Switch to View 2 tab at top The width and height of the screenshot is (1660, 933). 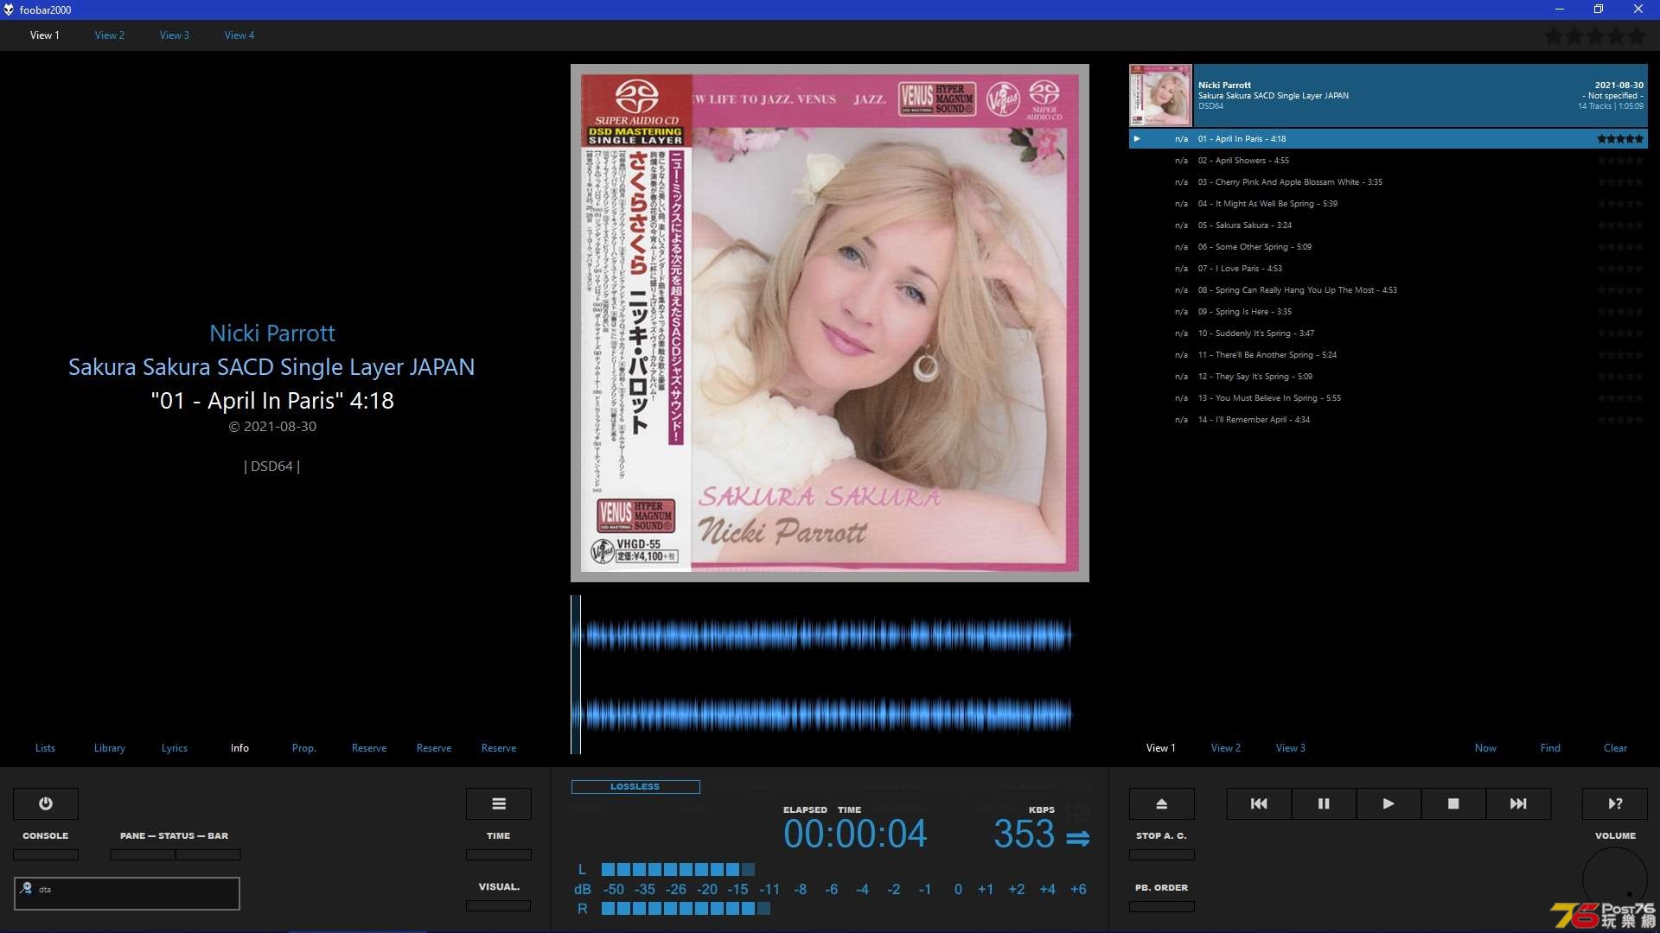[110, 35]
